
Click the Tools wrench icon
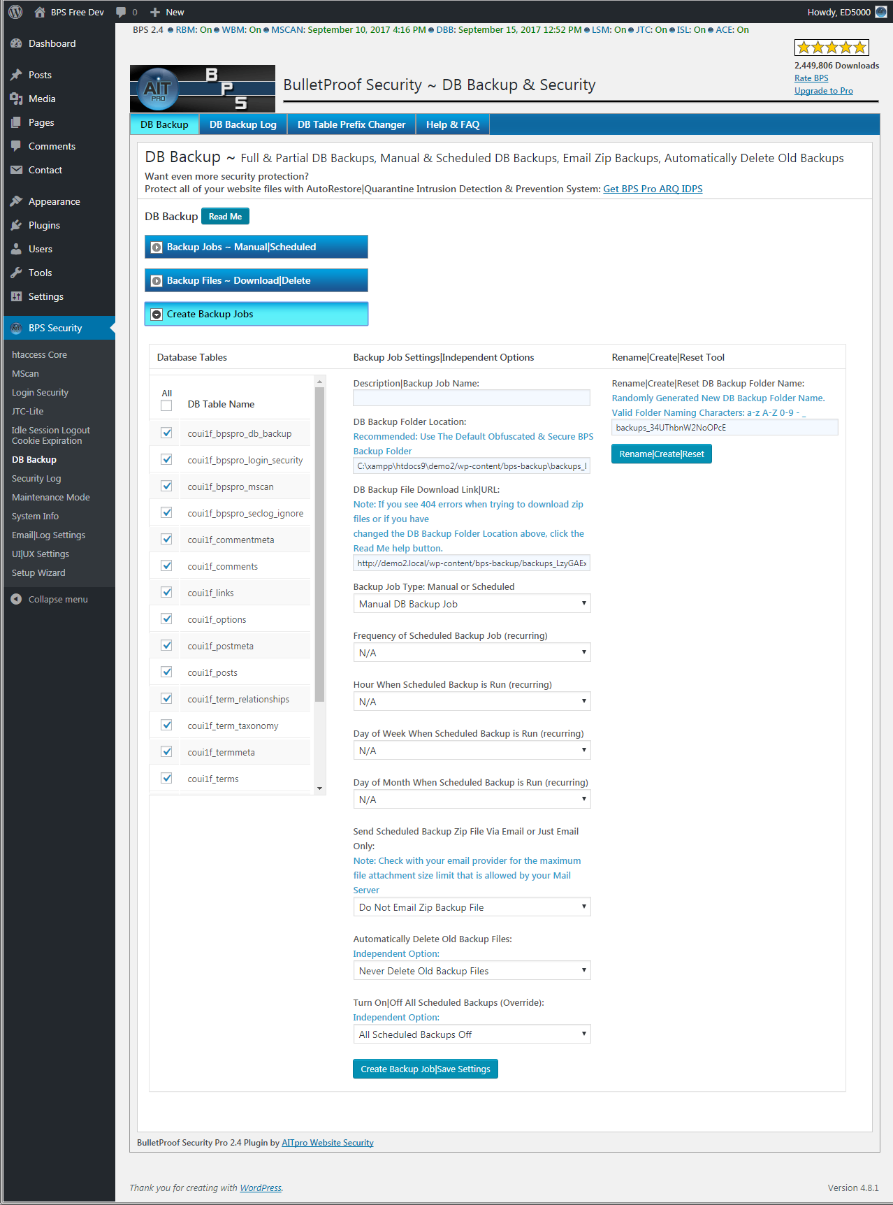17,273
